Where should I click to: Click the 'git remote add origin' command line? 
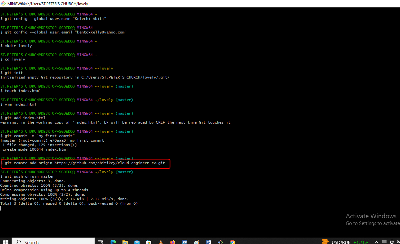83,163
